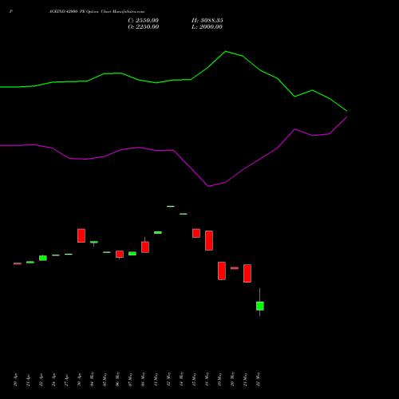Click the low price value L: 2000.00
The image size is (399, 399).
tap(207, 27)
